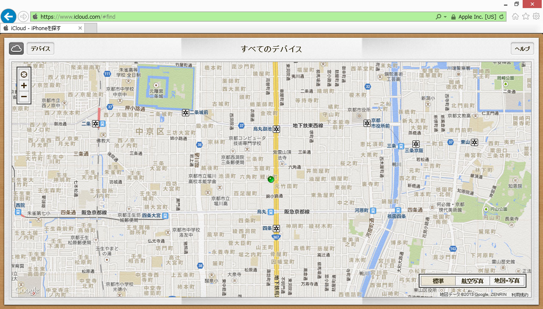The width and height of the screenshot is (543, 309).
Task: Select the iCloud - iPhoneを探す tab
Action: click(42, 28)
